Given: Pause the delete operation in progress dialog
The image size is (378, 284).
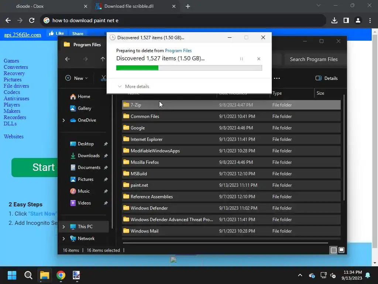Looking at the screenshot, I should click(241, 59).
